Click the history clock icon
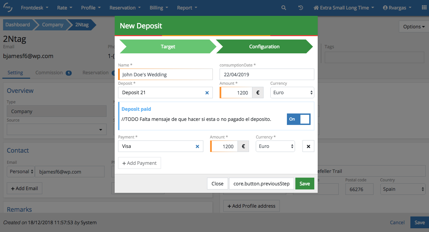The width and height of the screenshot is (429, 232). point(300,8)
